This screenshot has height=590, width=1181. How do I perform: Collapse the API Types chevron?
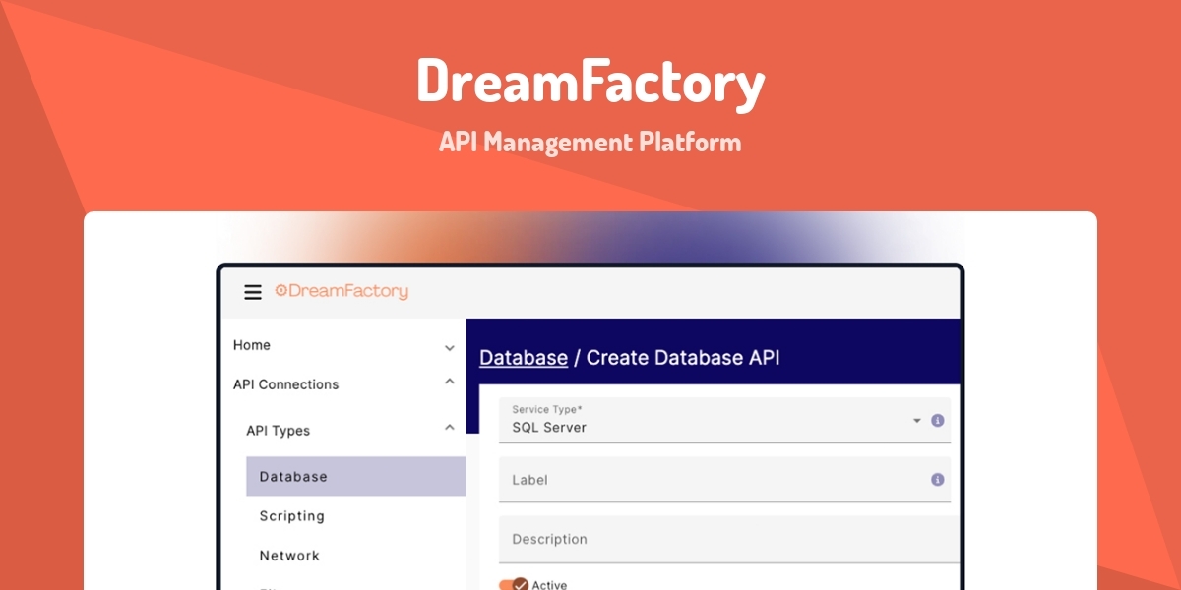coord(450,427)
